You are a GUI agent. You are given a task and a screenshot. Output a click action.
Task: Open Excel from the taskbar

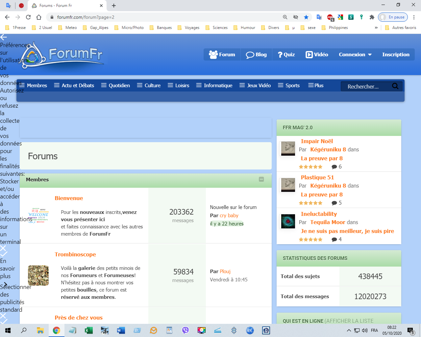(89, 330)
